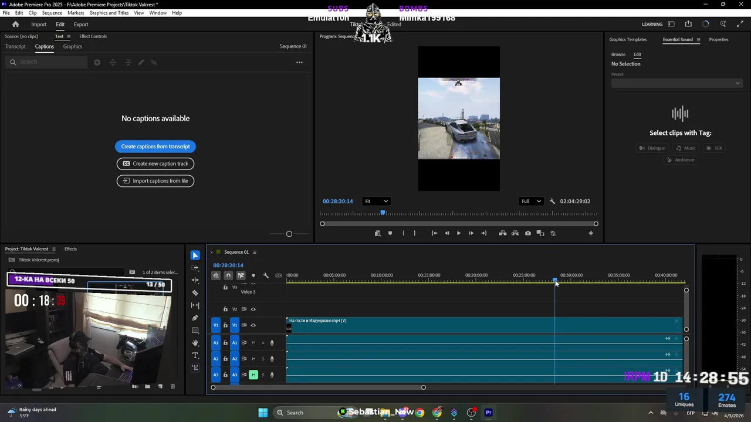751x422 pixels.
Task: Export frame with the camera icon
Action: [x=528, y=233]
